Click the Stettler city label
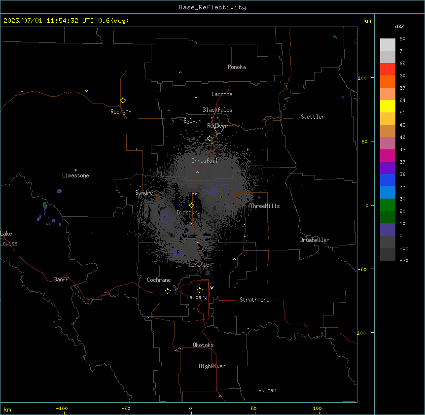The width and height of the screenshot is (425, 415). 312,117
